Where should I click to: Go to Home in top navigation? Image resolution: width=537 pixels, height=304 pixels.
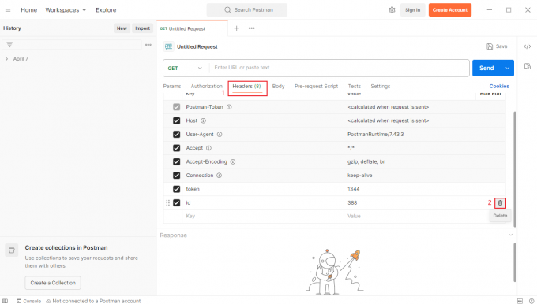[x=28, y=10]
